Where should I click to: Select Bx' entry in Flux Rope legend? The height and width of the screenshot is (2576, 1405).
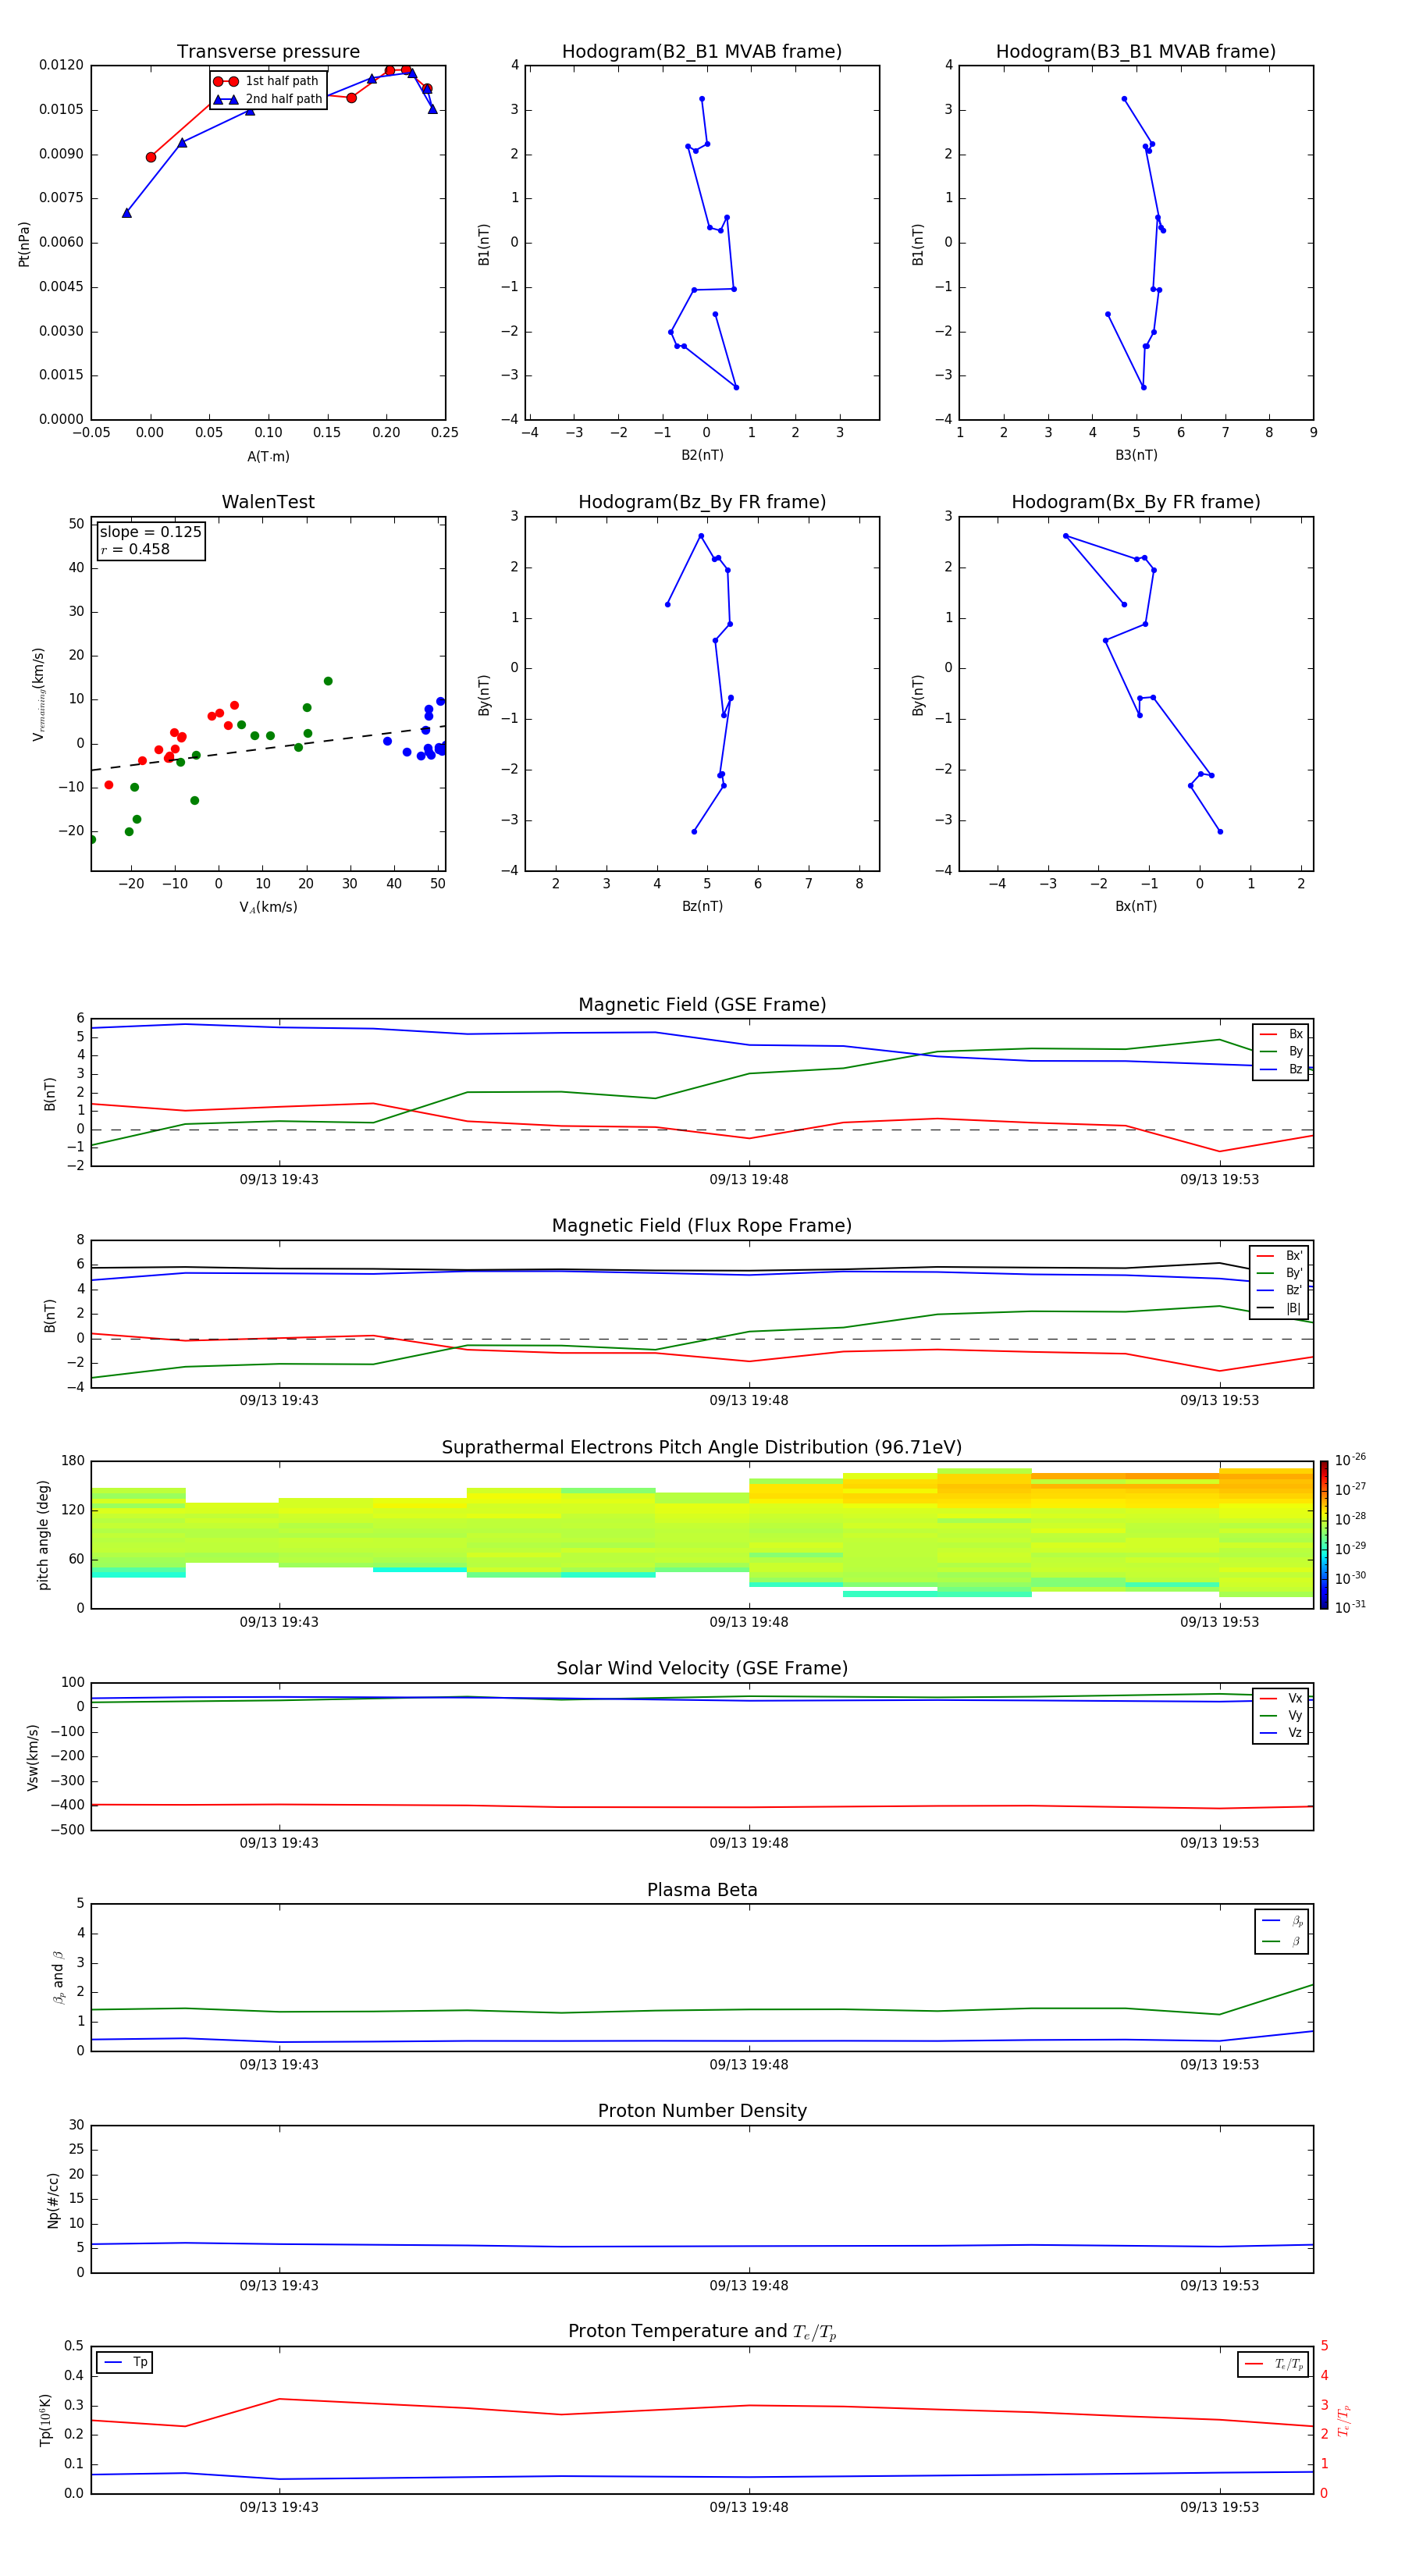pos(1279,1256)
